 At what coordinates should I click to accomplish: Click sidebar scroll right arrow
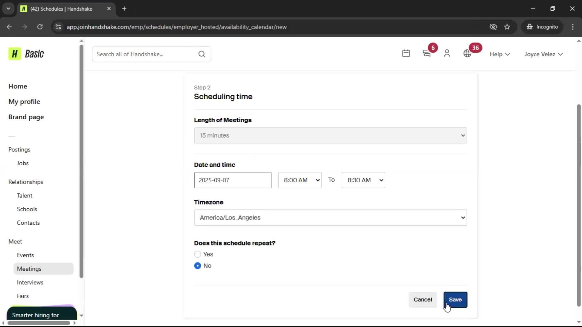[x=75, y=323]
